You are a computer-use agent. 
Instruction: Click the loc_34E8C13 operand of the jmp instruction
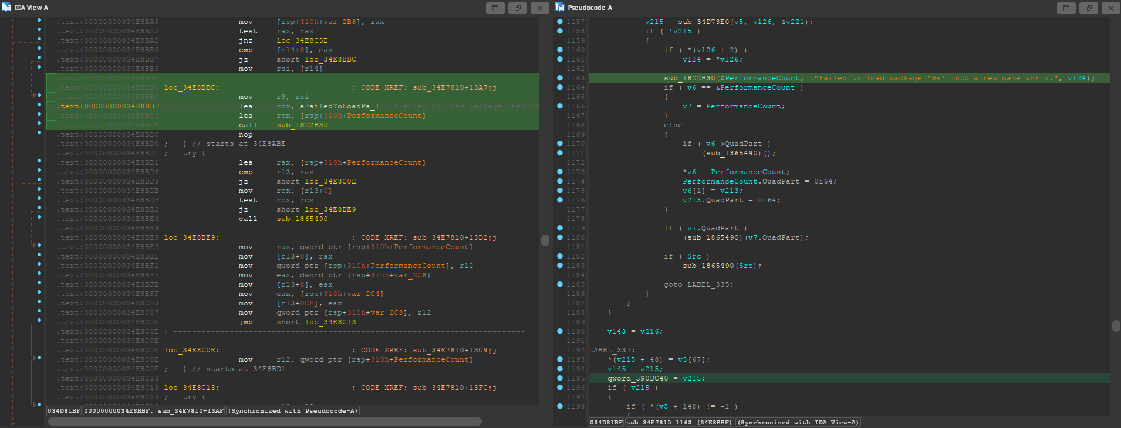[330, 322]
